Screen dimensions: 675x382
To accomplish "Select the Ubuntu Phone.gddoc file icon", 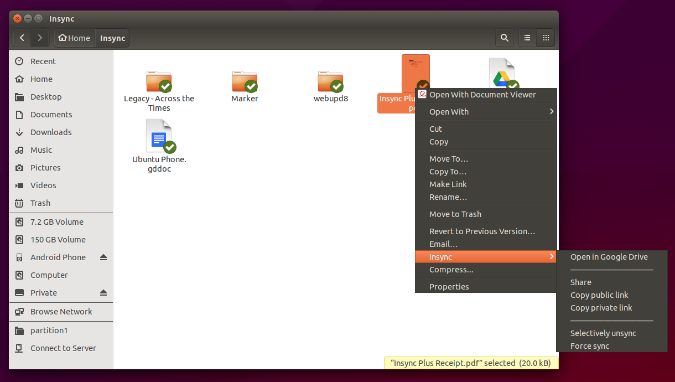I will pyautogui.click(x=159, y=136).
